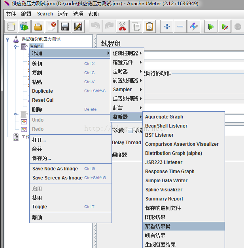Save the test plan with floppy icon
Screen dimensions: 244x248
point(64,27)
